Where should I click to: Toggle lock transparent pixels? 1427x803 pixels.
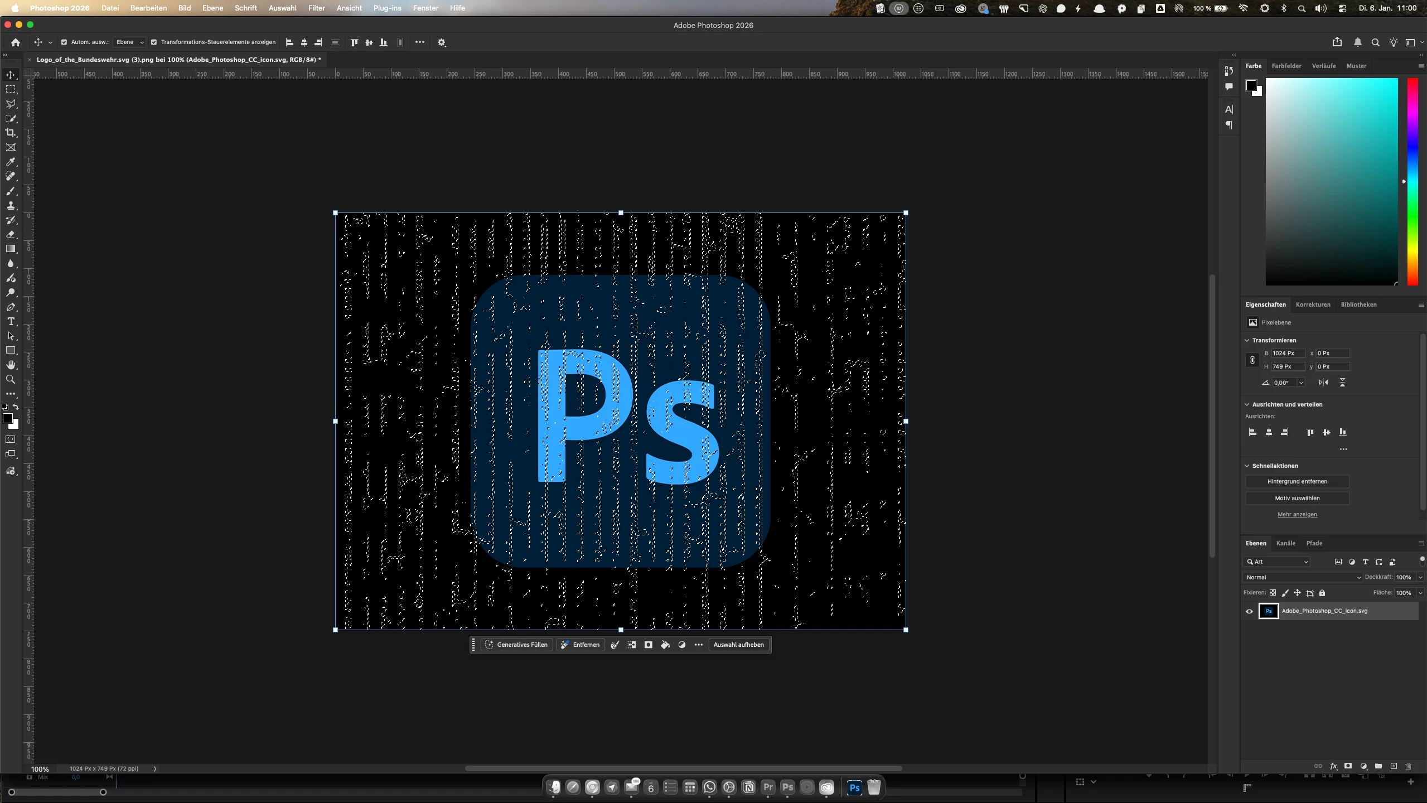[x=1273, y=593]
